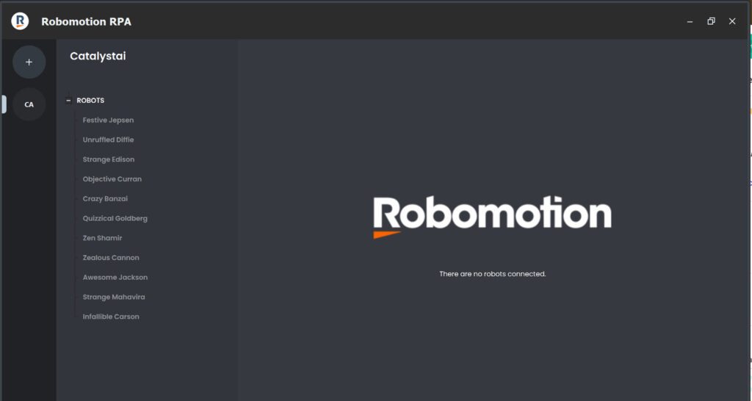Click the ROBOTS section label

point(90,100)
